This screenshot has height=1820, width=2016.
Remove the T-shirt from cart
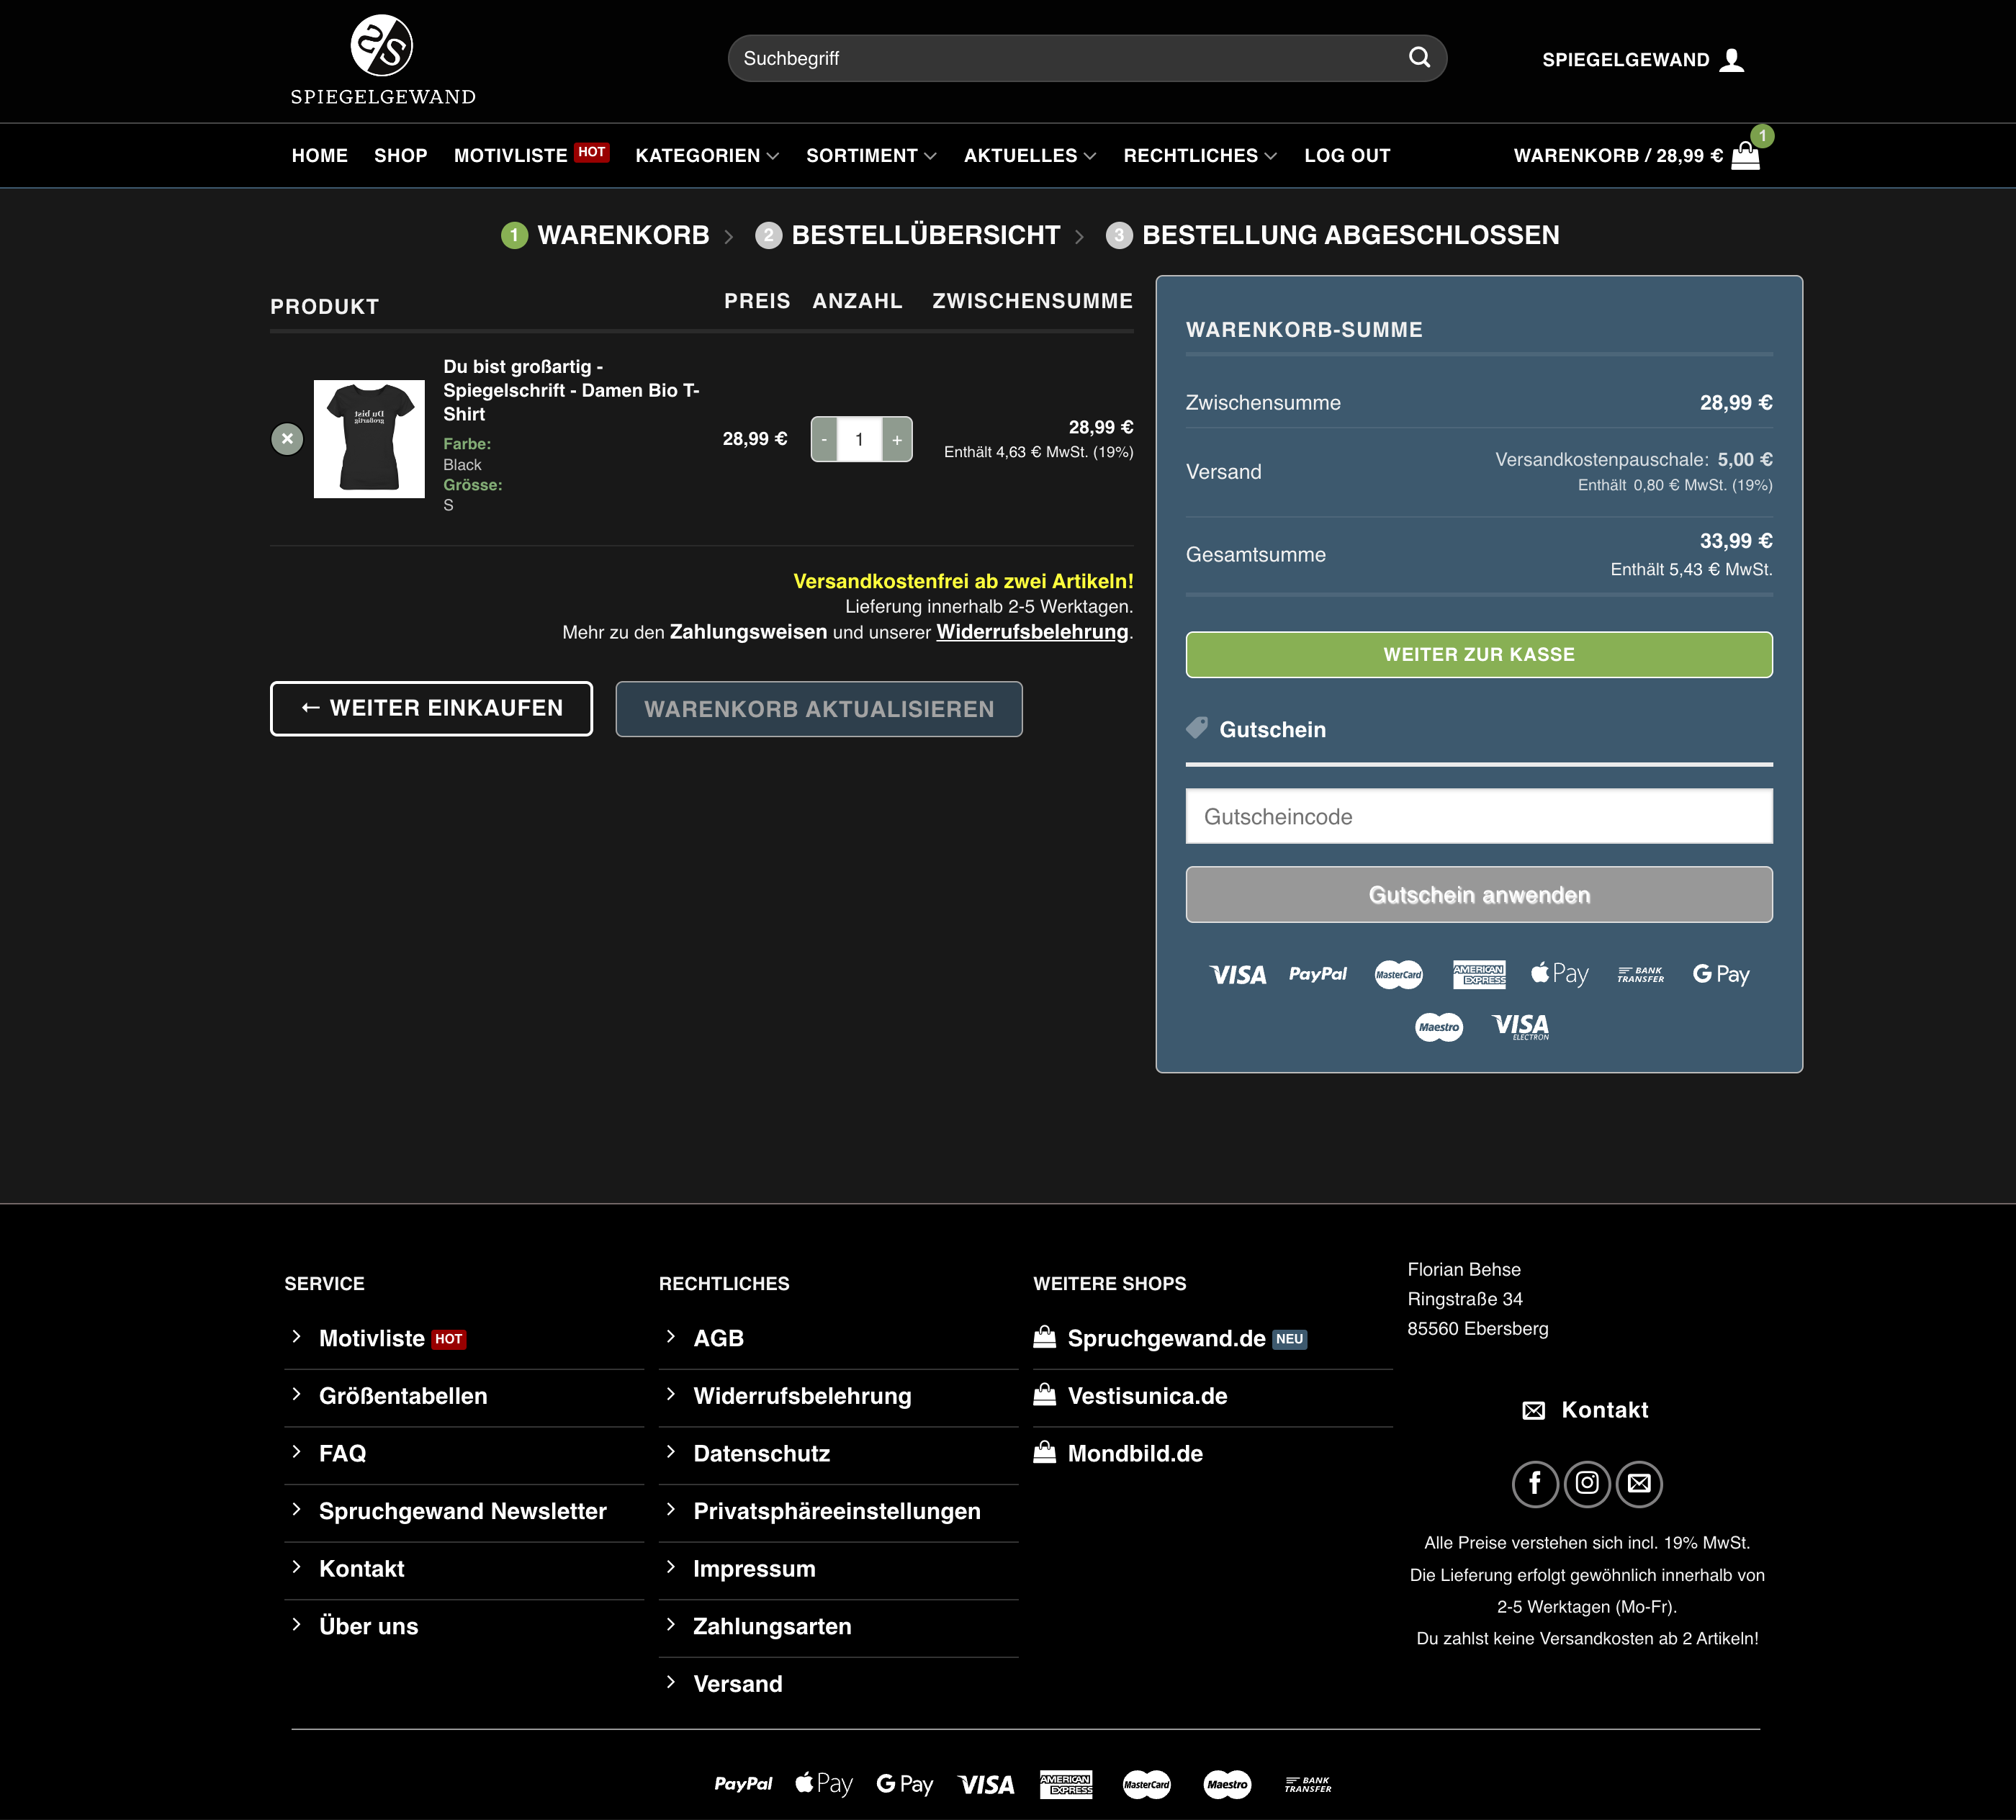[287, 439]
